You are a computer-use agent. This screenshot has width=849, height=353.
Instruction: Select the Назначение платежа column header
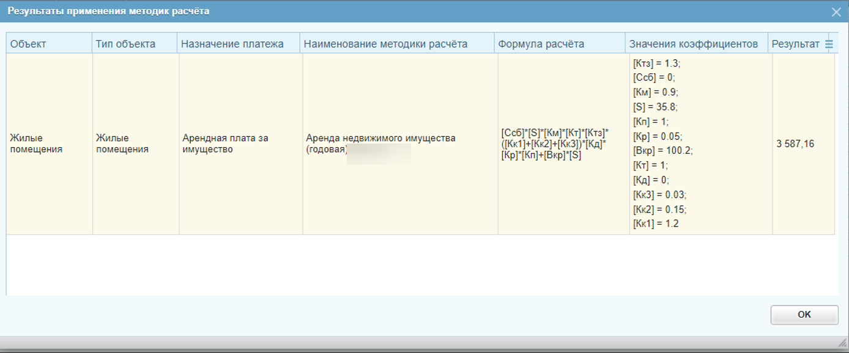click(232, 44)
